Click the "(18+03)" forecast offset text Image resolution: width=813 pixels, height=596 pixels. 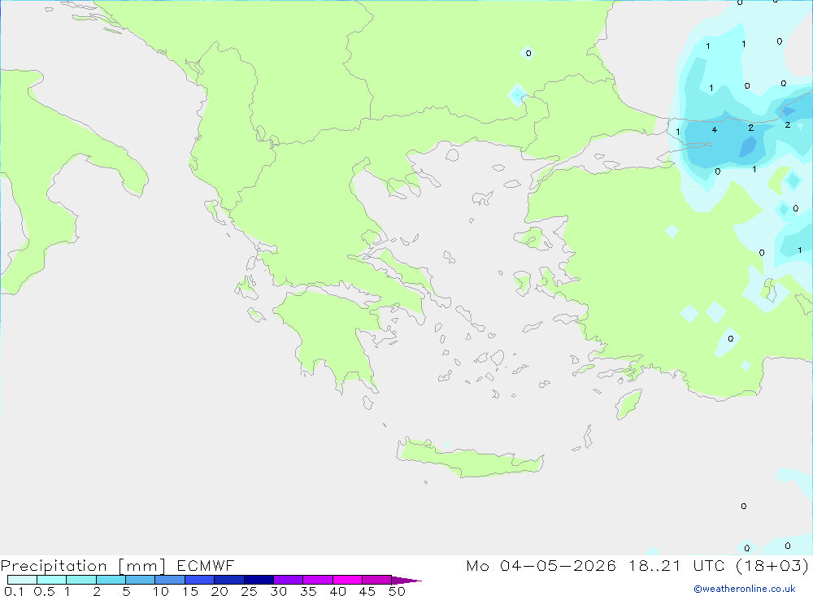click(x=772, y=565)
